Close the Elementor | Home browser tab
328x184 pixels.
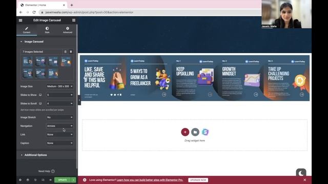[x=64, y=5]
